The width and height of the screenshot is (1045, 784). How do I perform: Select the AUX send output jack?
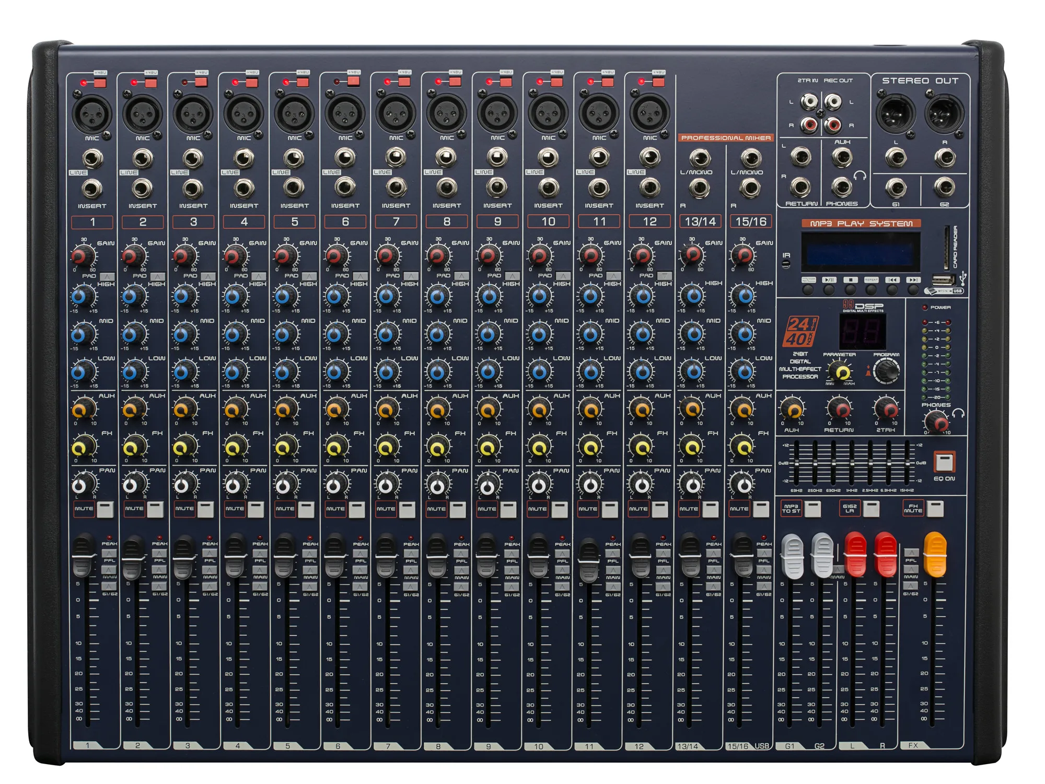[x=841, y=157]
